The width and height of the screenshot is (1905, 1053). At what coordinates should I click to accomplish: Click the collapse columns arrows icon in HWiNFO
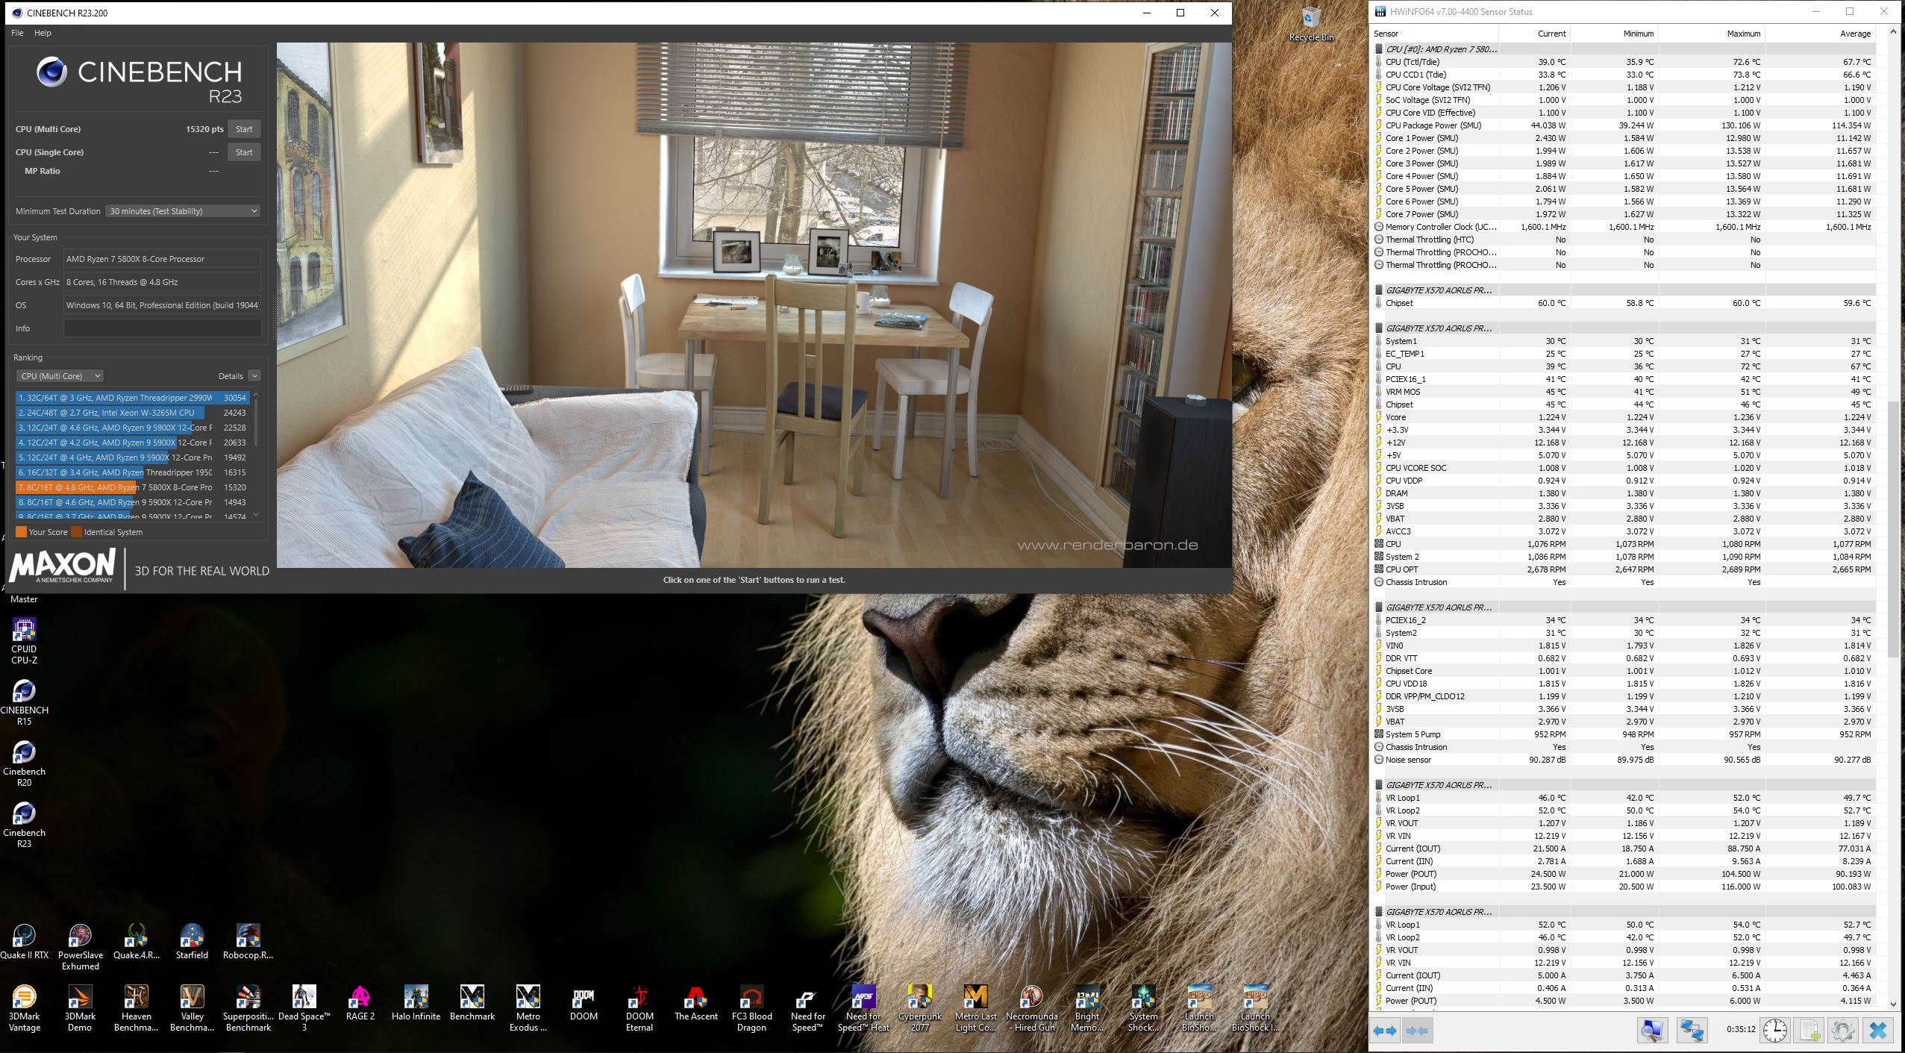1417,1031
